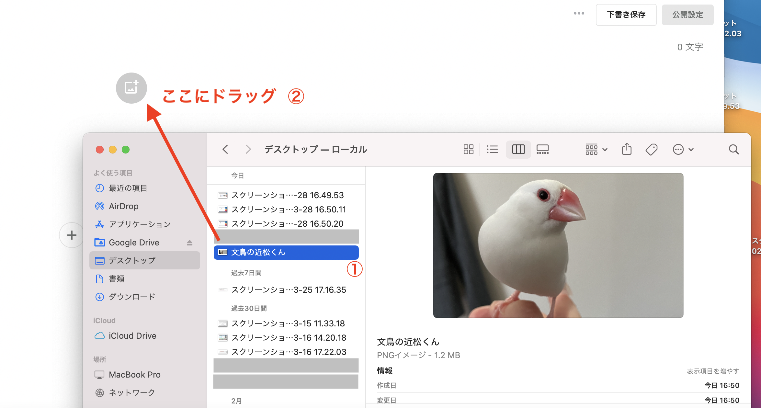Click the 下書き保存 button
This screenshot has width=761, height=408.
pyautogui.click(x=626, y=15)
